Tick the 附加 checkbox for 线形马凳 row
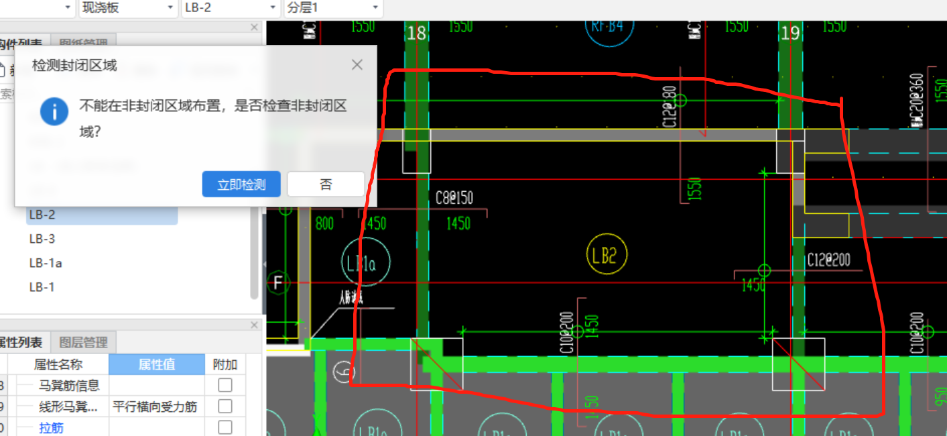This screenshot has height=436, width=947. click(225, 406)
